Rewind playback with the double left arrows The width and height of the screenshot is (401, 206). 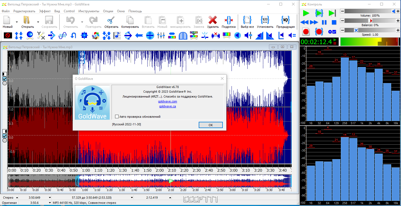tap(304, 22)
